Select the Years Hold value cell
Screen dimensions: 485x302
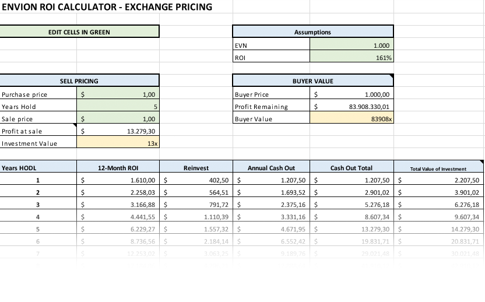tap(118, 107)
